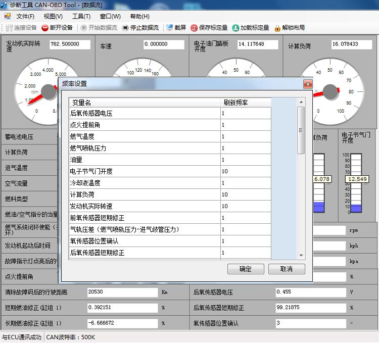Click the scroll-down arrow in frequency list

coord(301,255)
